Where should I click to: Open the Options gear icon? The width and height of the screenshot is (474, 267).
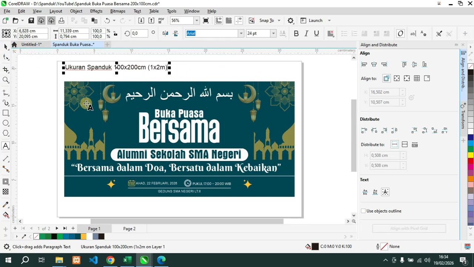[x=291, y=20]
